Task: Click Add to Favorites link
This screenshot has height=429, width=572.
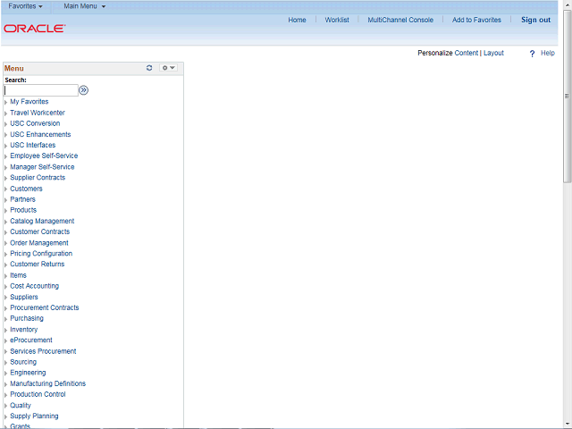Action: coord(476,20)
